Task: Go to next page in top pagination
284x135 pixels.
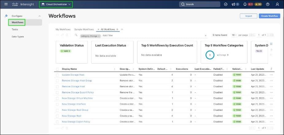Action: pos(268,35)
